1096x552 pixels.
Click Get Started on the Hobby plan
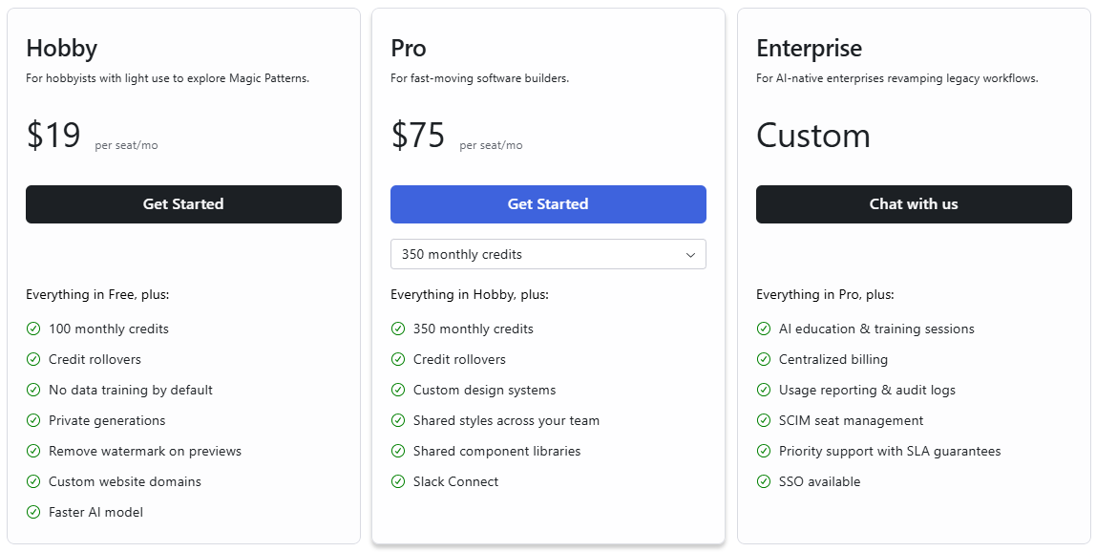pyautogui.click(x=183, y=204)
